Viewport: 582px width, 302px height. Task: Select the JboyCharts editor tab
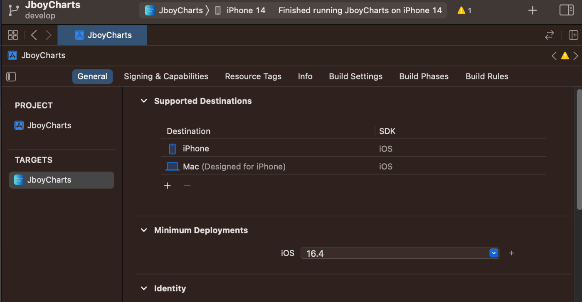(x=102, y=35)
